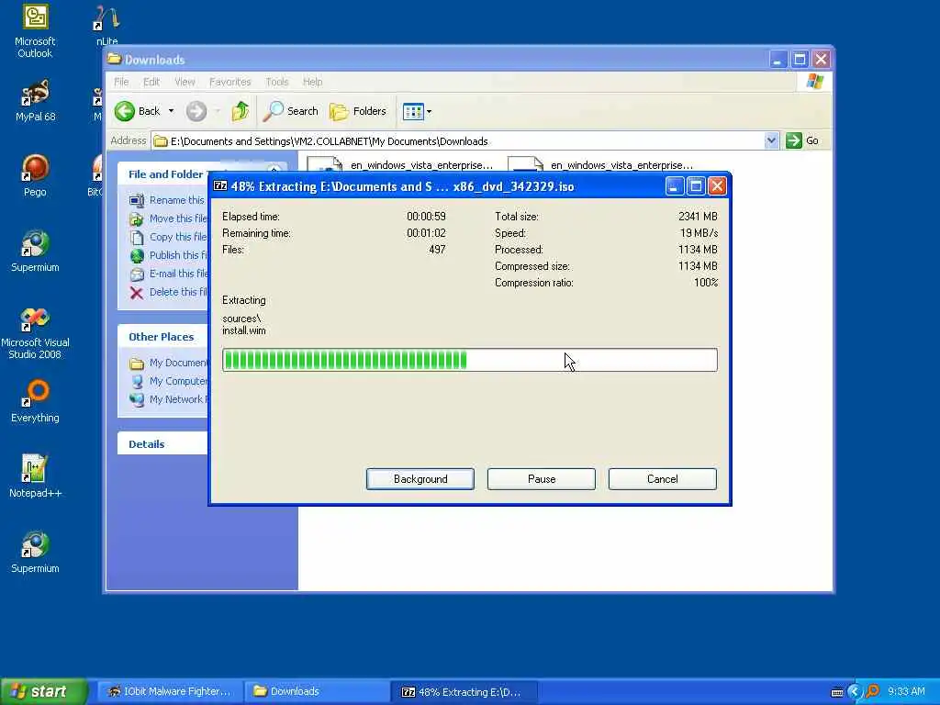Viewport: 940px width, 705px height.
Task: Click the Go button next to address bar
Action: pos(802,140)
